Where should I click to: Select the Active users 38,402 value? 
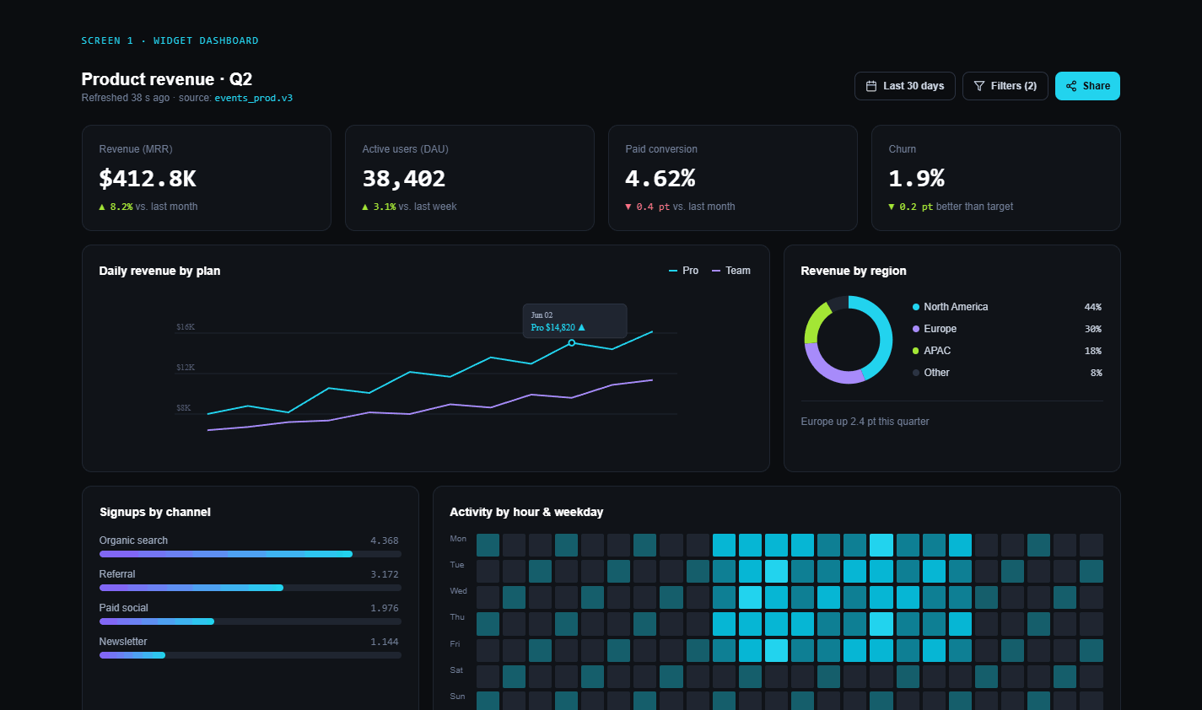[x=404, y=179]
